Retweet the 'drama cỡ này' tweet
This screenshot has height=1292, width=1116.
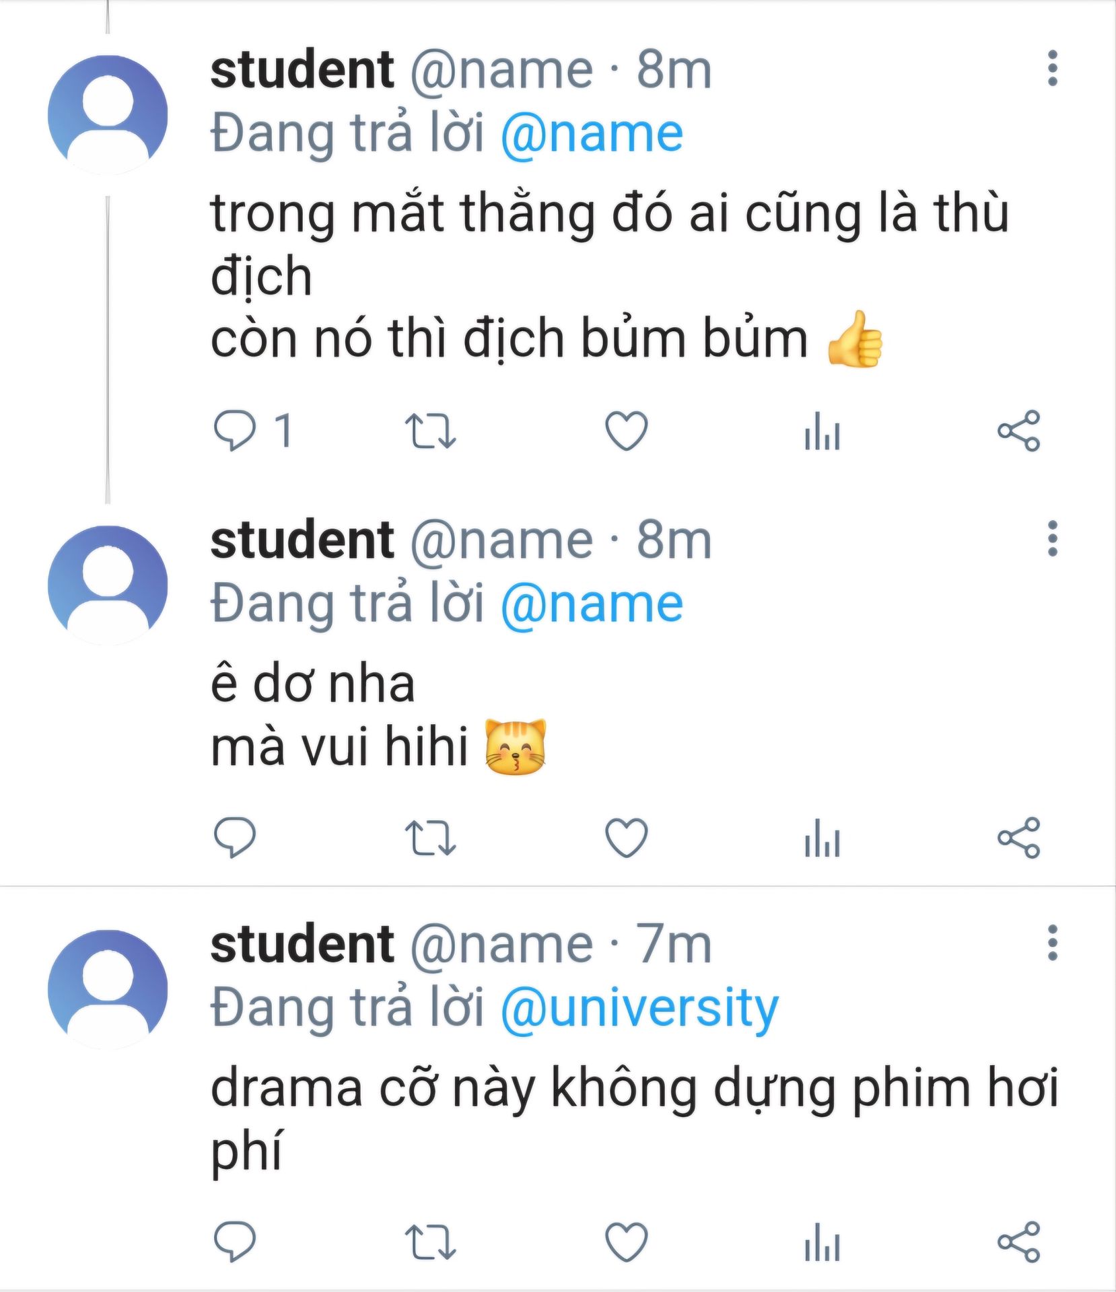(x=430, y=1242)
